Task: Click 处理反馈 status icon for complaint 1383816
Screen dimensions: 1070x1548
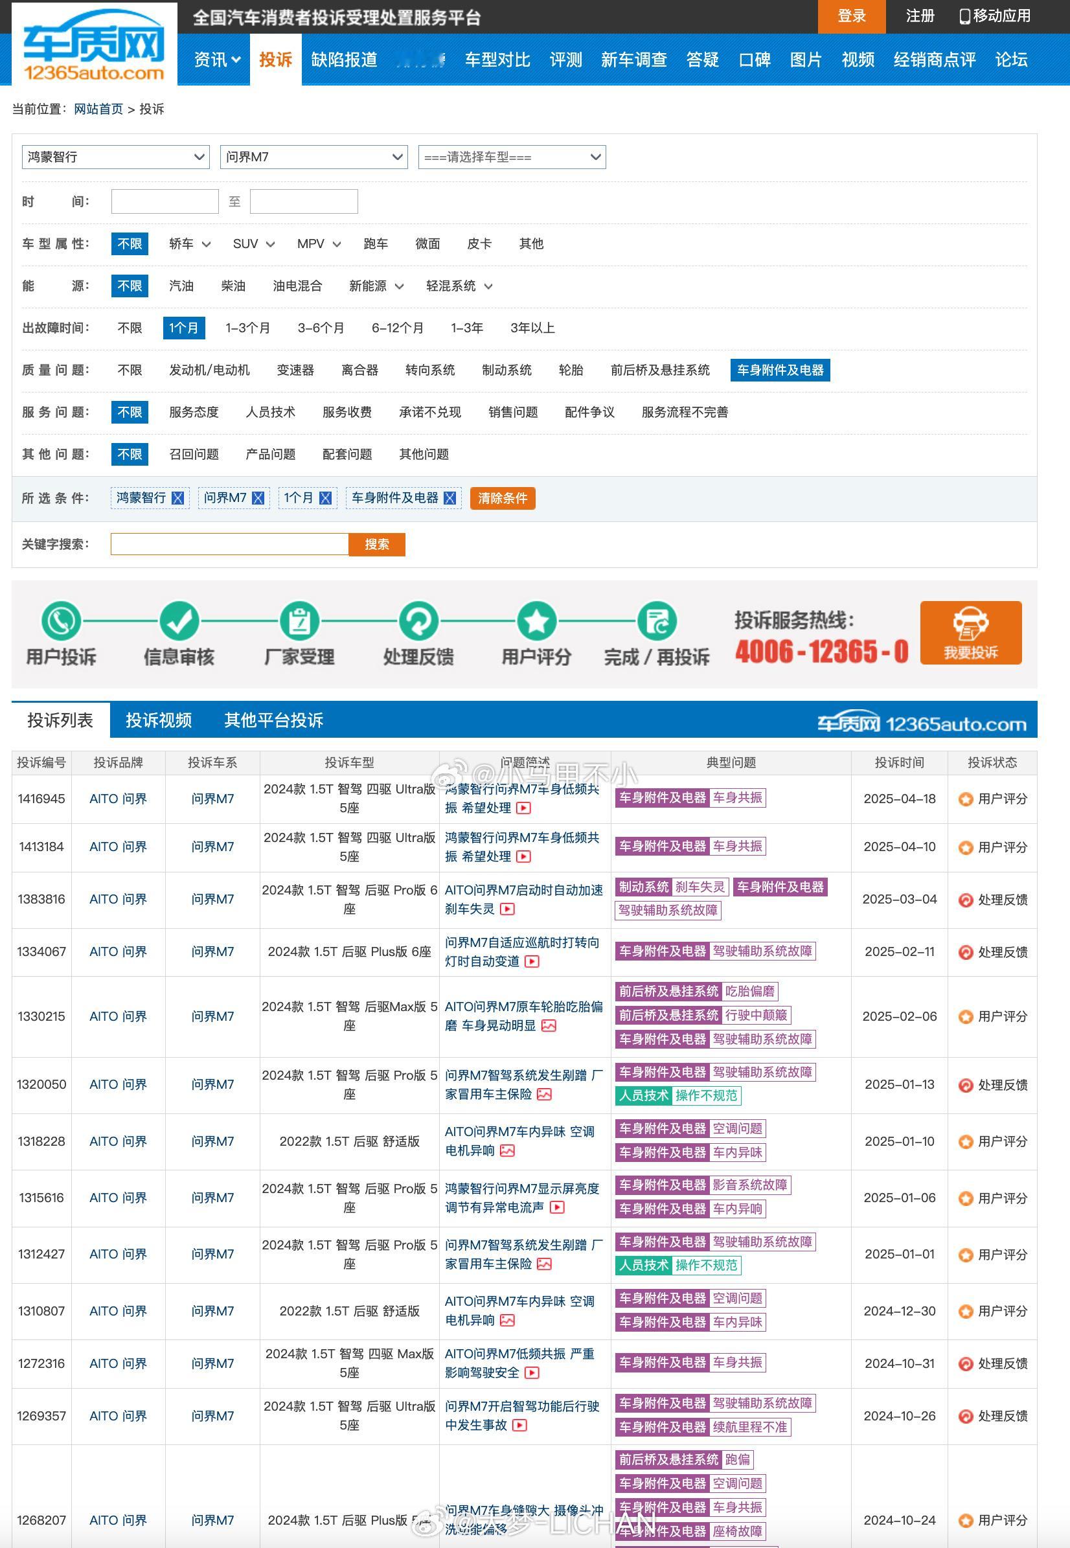Action: tap(964, 900)
